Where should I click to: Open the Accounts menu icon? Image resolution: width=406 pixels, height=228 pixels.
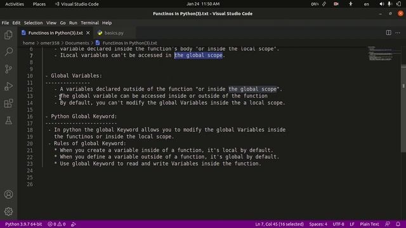point(8,194)
